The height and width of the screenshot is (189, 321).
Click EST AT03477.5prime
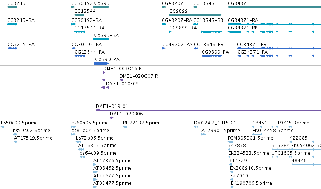click(x=112, y=183)
